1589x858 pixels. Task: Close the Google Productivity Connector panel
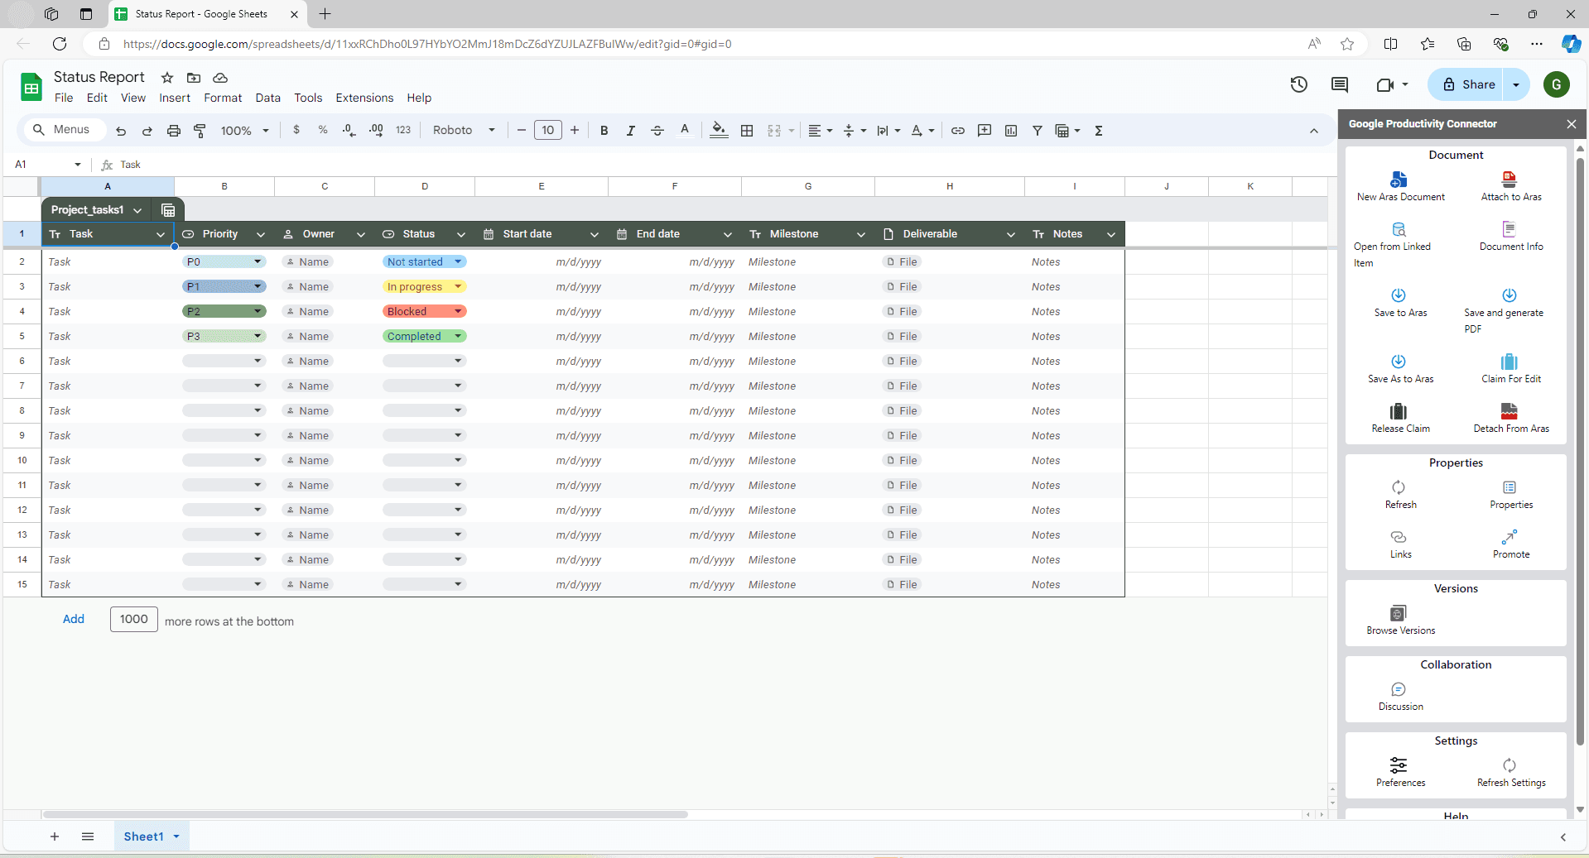coord(1571,124)
